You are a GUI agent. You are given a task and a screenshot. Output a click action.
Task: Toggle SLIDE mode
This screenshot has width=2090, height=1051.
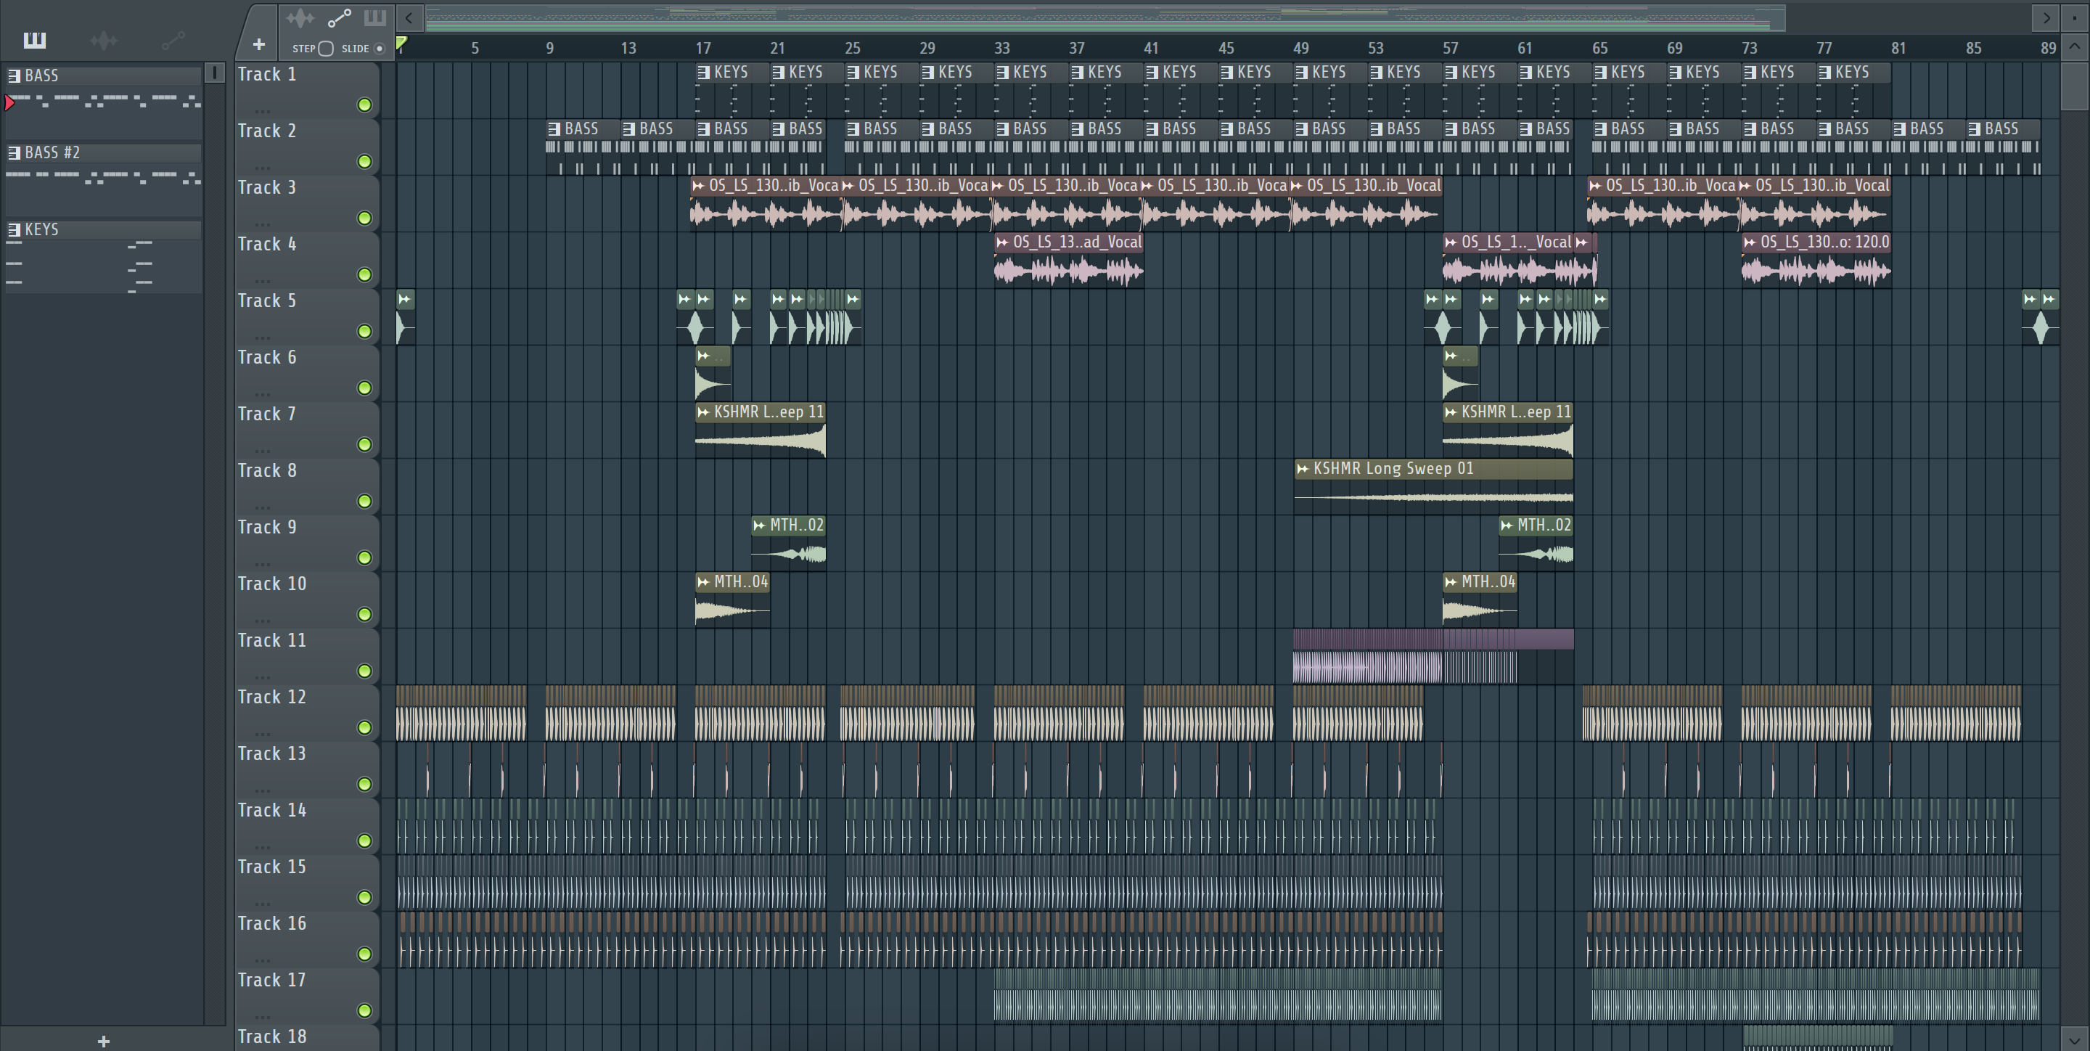click(379, 48)
